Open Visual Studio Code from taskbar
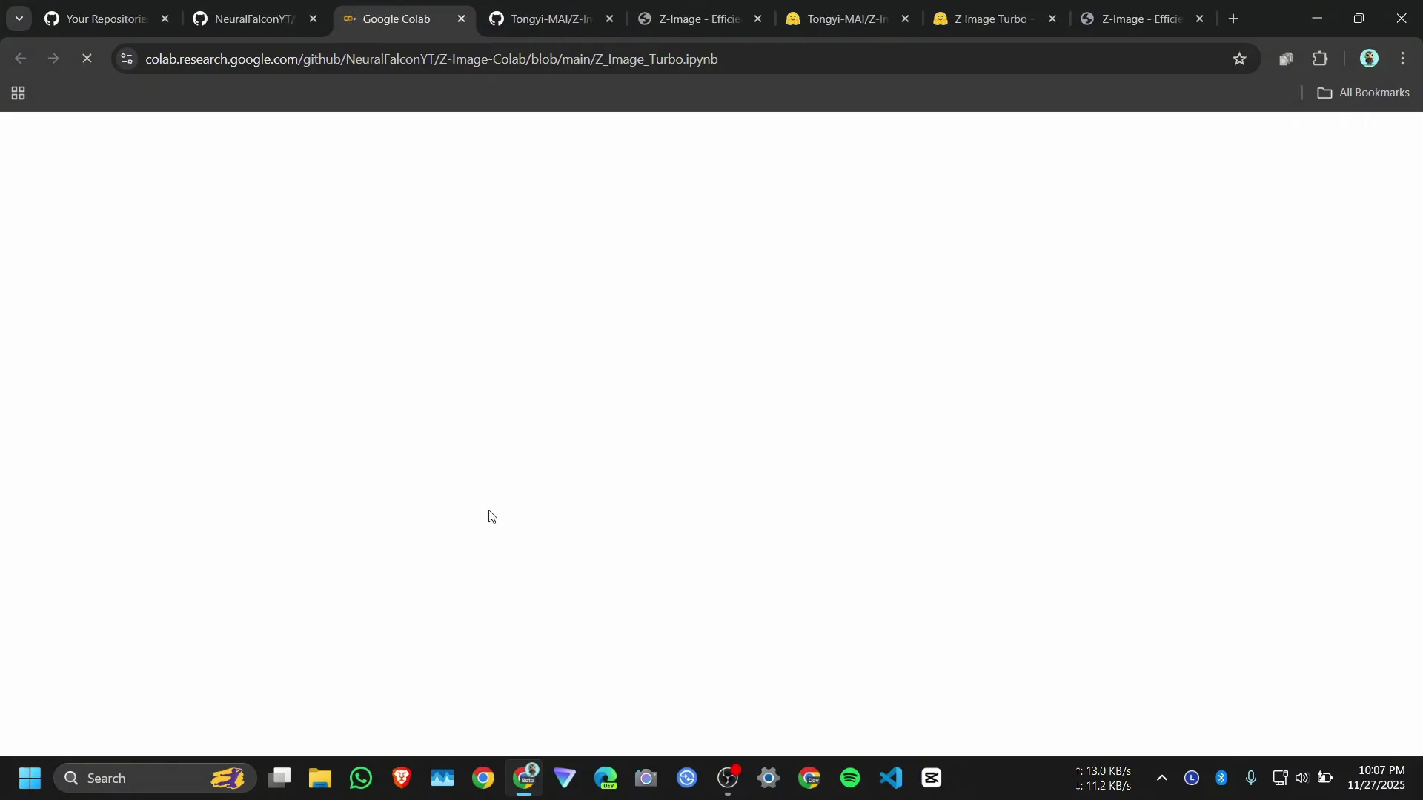Viewport: 1423px width, 800px height. pyautogui.click(x=891, y=778)
